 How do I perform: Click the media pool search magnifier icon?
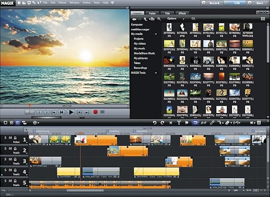[159, 19]
